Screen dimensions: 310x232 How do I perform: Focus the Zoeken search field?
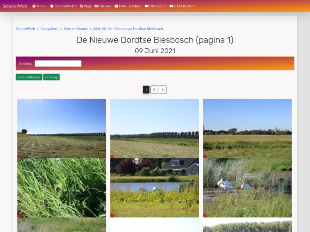[58, 63]
